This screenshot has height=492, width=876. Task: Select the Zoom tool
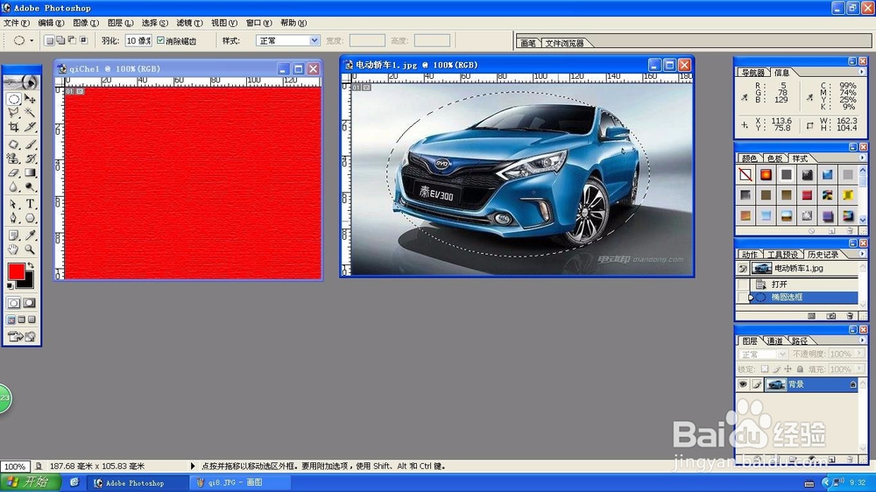(30, 250)
